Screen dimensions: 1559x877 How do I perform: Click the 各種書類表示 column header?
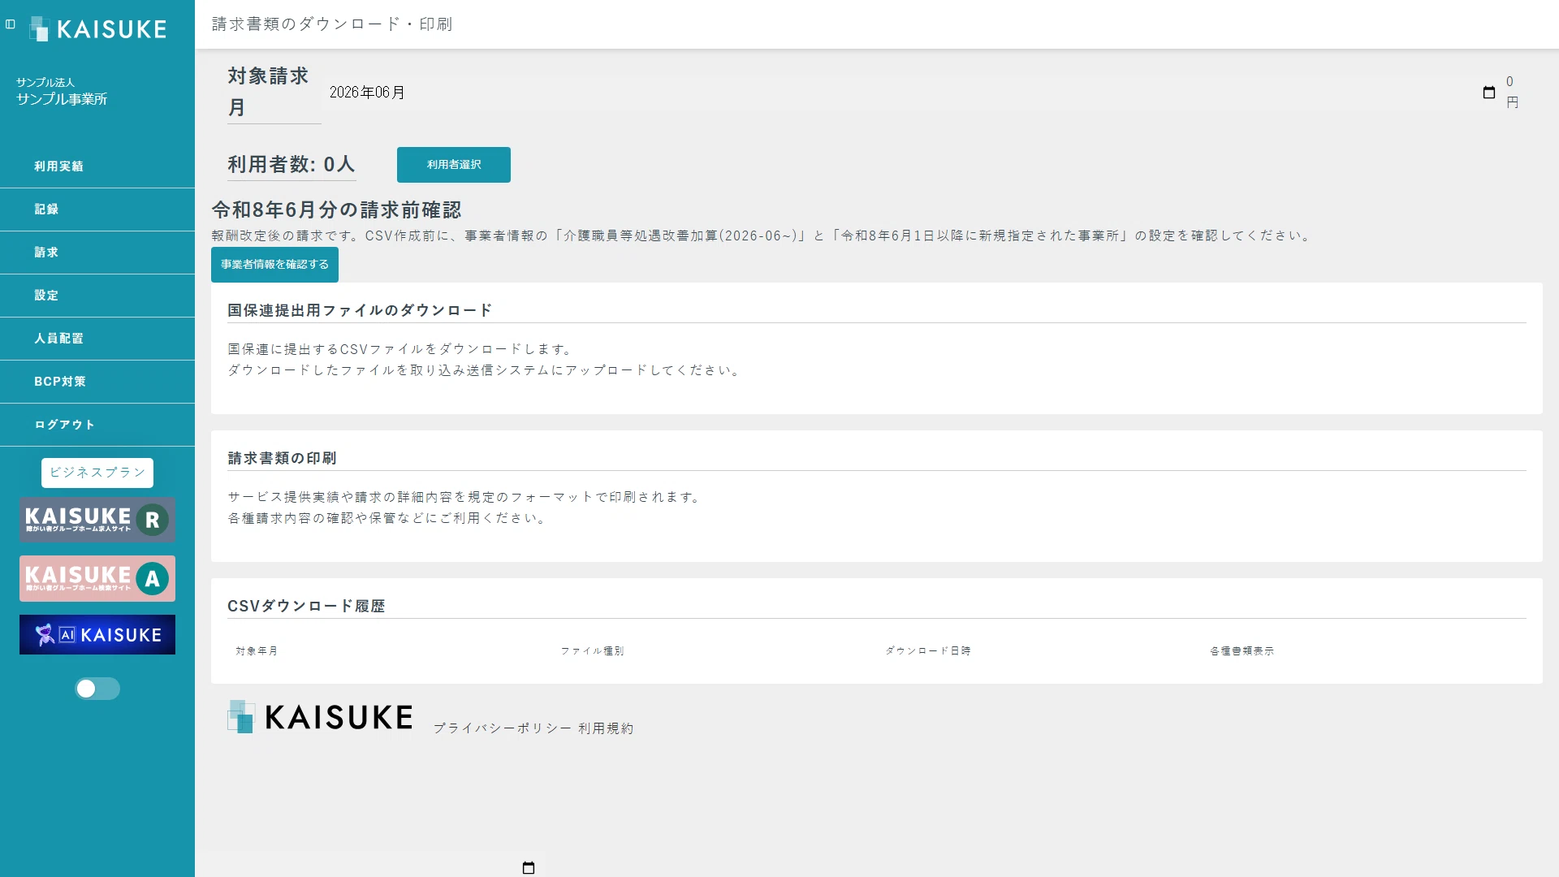click(x=1242, y=651)
